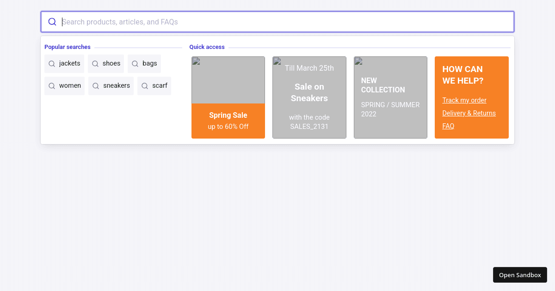Select the jackets popular search text
The height and width of the screenshot is (291, 555).
point(70,63)
